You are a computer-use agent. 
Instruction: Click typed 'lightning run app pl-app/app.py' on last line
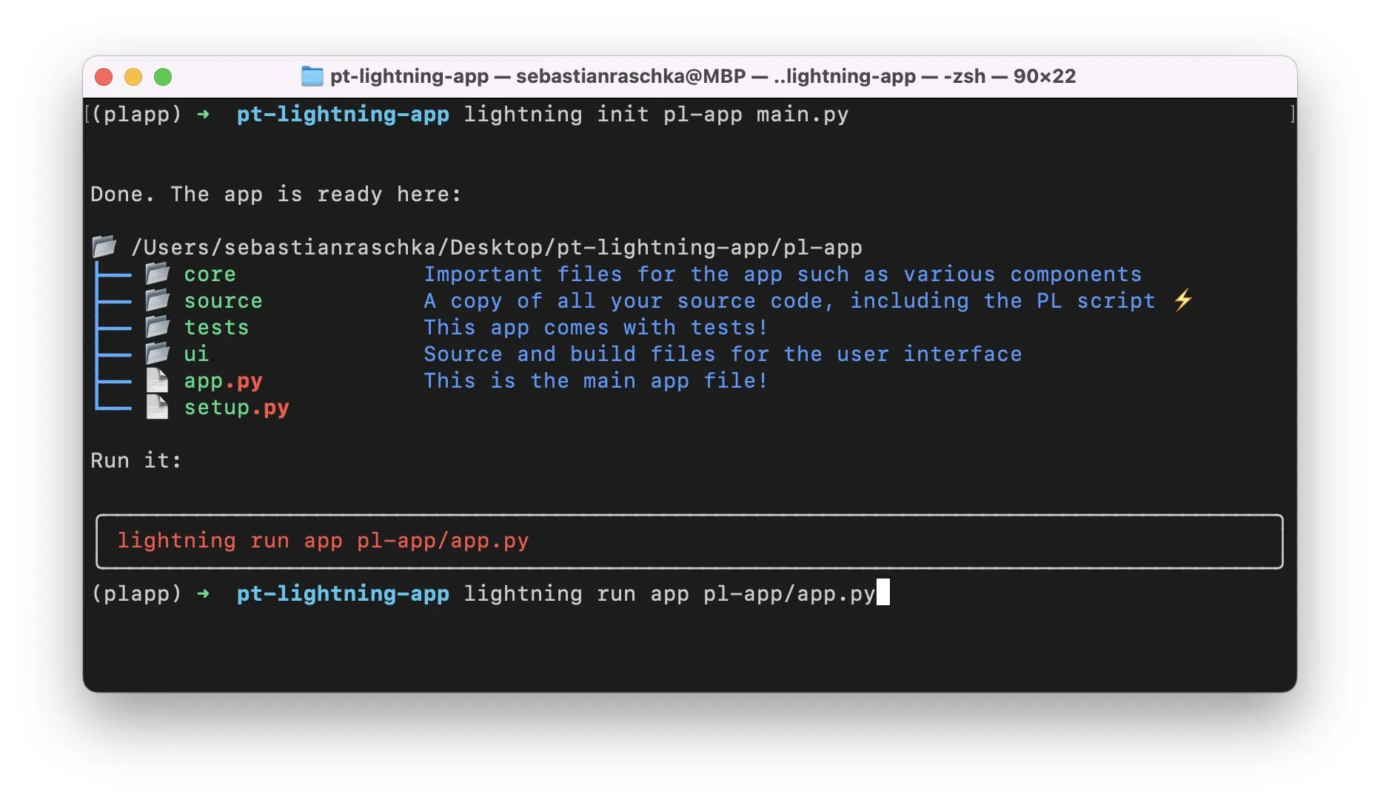(670, 594)
